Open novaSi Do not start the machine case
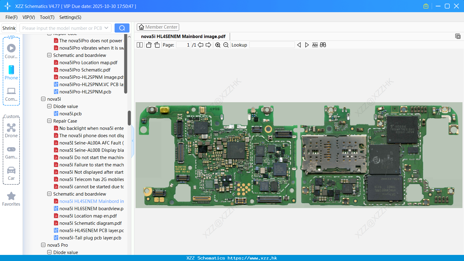The width and height of the screenshot is (464, 261). point(91,158)
